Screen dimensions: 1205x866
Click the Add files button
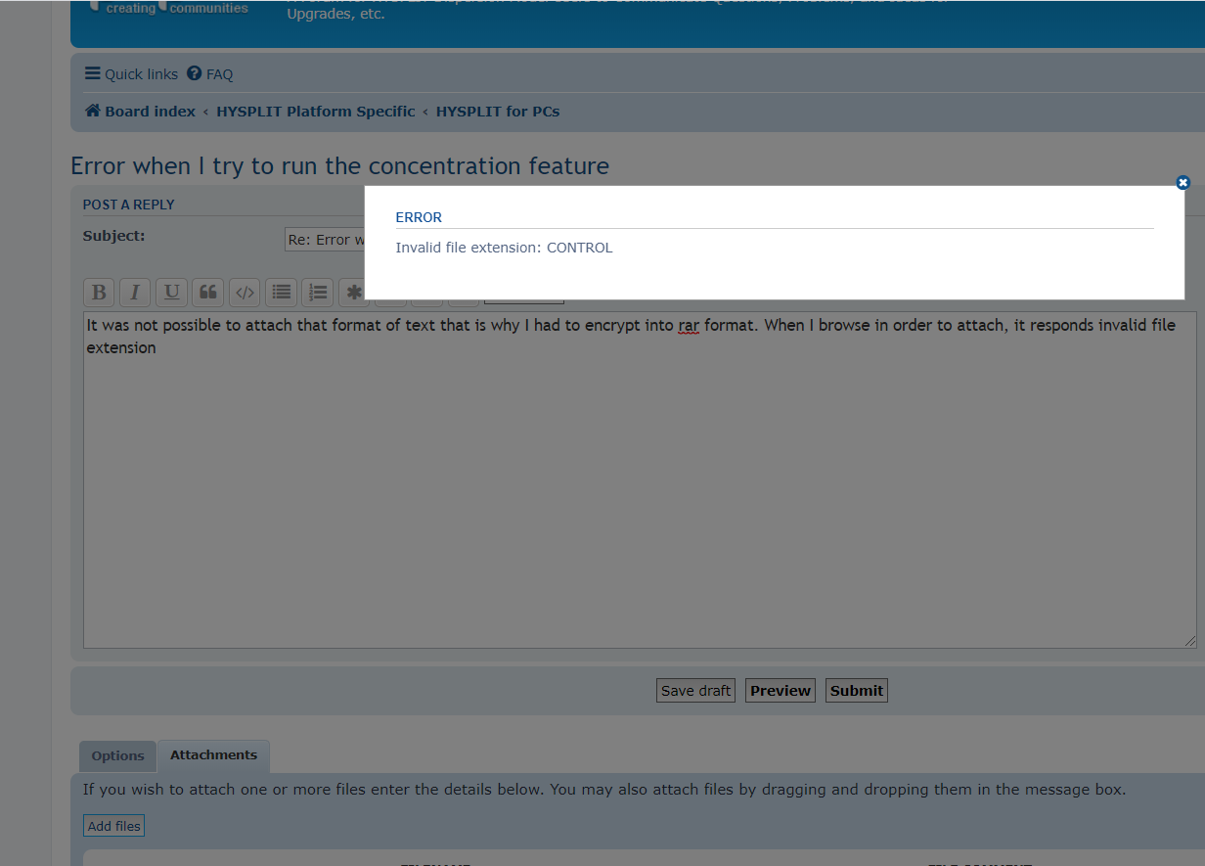(114, 826)
